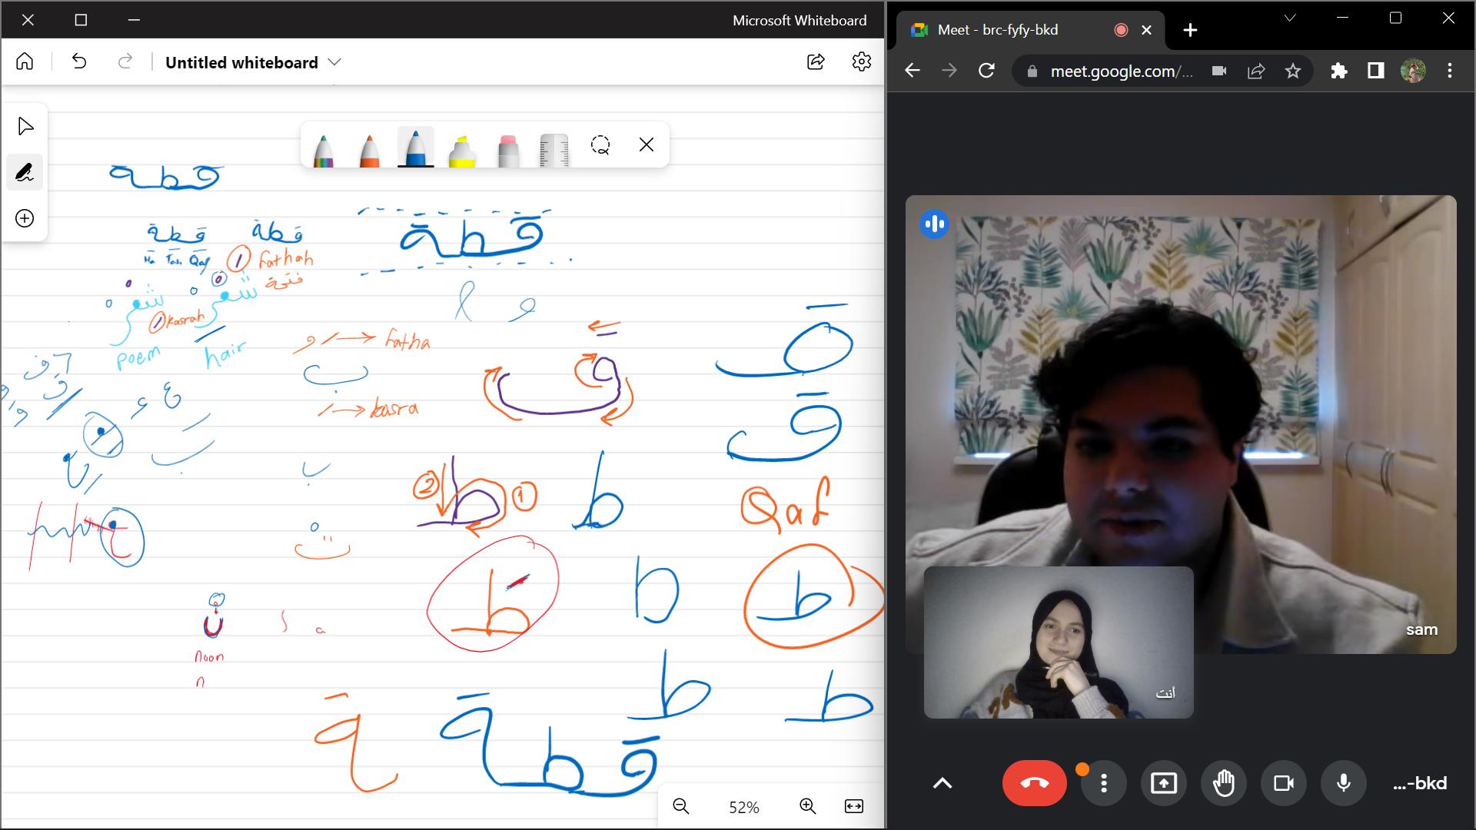1476x830 pixels.
Task: Turn the camera on or off
Action: (x=1283, y=783)
